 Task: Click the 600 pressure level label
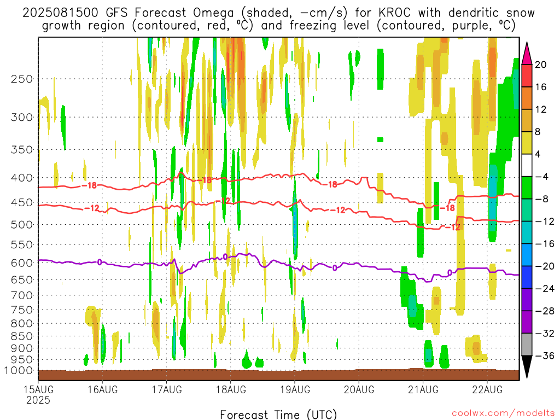click(x=22, y=263)
